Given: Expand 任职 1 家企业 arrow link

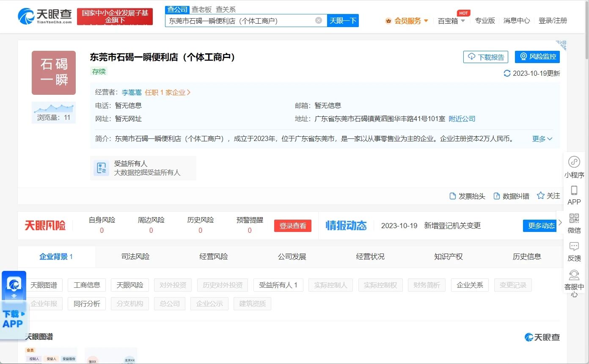Looking at the screenshot, I should (x=168, y=92).
